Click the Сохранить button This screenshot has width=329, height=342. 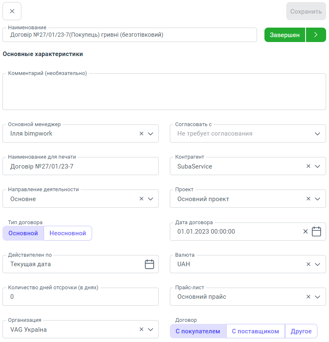(x=306, y=12)
